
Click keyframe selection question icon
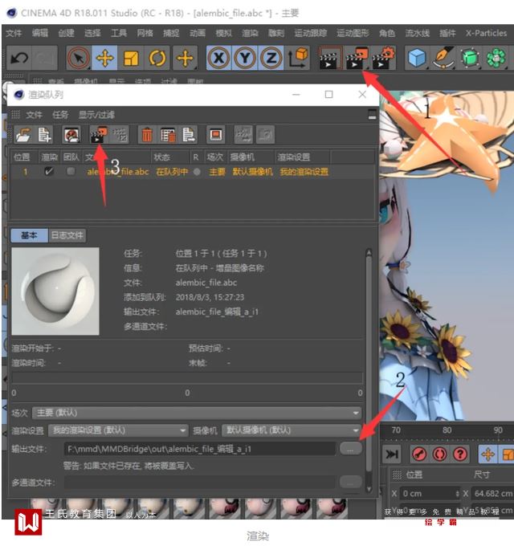click(x=460, y=454)
